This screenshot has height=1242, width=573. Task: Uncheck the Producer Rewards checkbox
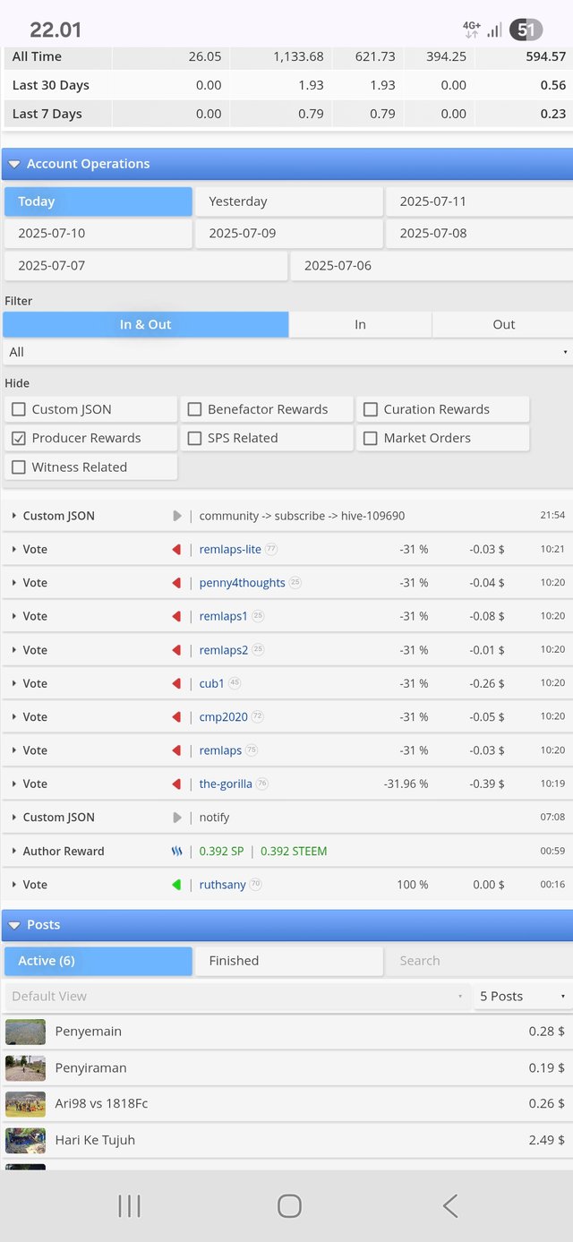pyautogui.click(x=19, y=438)
